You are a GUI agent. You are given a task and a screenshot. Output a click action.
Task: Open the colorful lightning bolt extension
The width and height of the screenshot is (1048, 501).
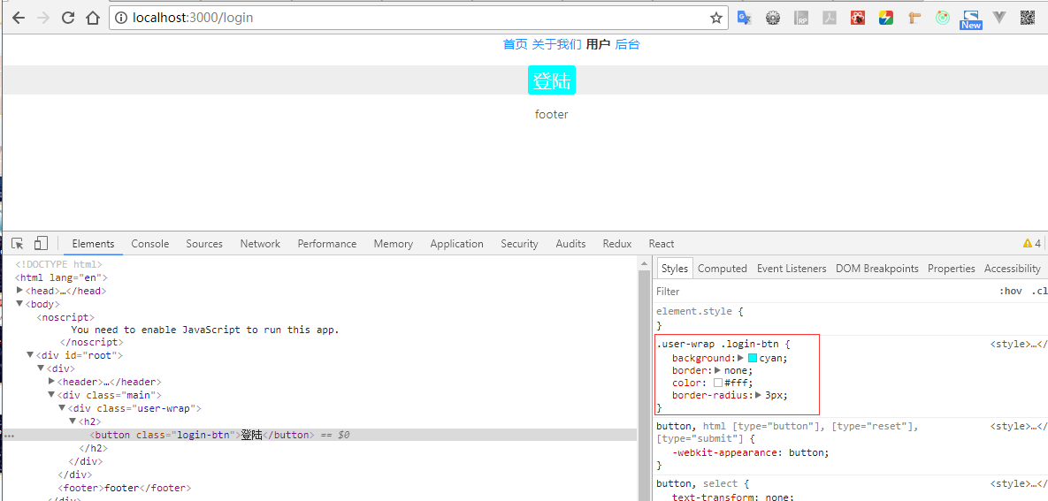885,18
